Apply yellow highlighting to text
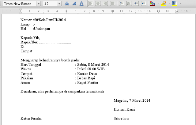 click(x=164, y=3)
